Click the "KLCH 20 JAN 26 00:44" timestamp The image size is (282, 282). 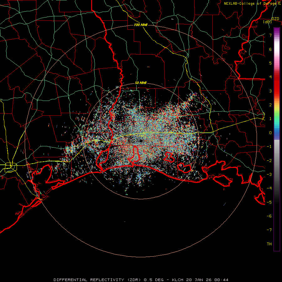tap(200, 280)
